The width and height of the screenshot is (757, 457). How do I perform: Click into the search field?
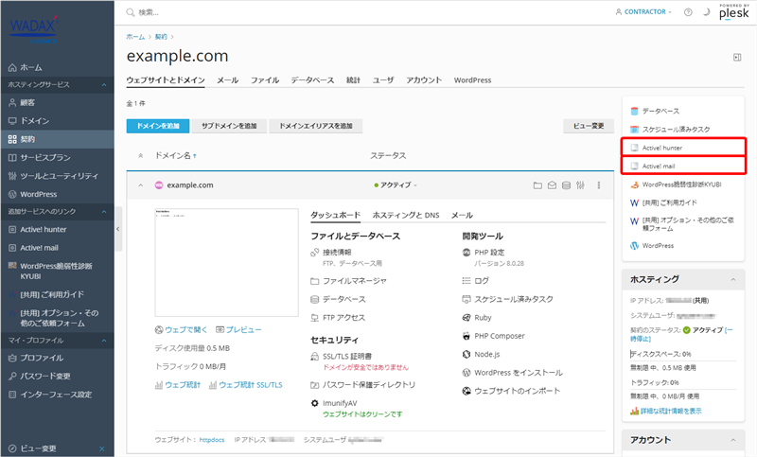284,12
